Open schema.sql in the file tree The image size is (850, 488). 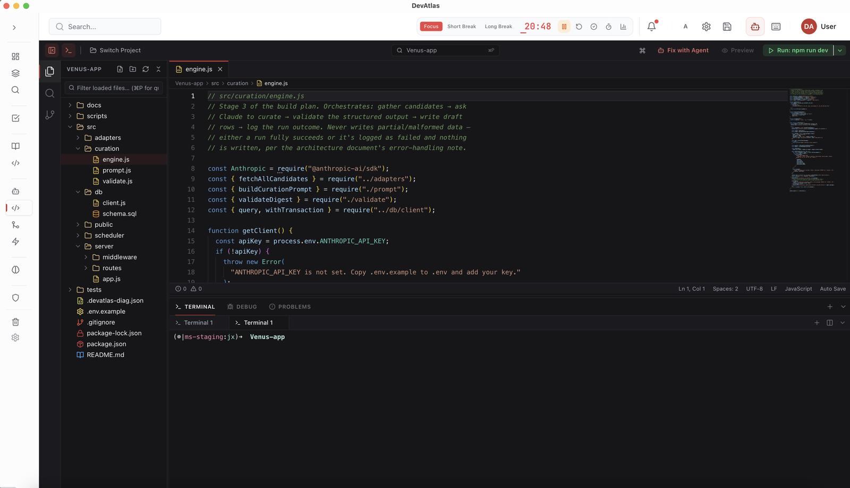coord(119,213)
